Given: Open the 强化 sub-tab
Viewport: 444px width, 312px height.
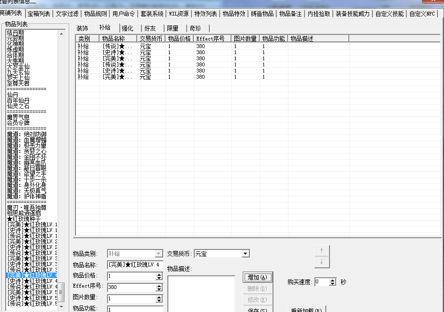Looking at the screenshot, I should [128, 28].
